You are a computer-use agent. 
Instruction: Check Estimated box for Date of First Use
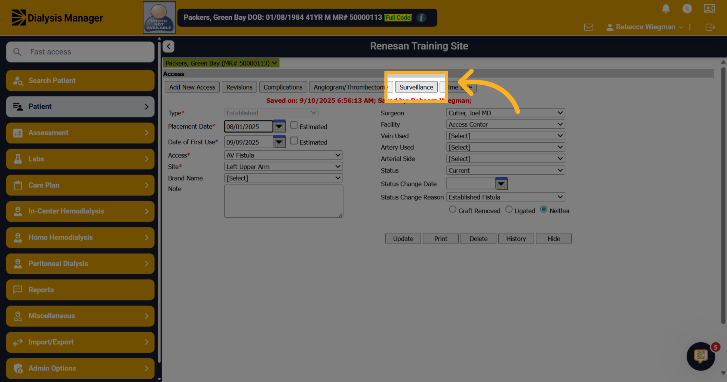294,141
